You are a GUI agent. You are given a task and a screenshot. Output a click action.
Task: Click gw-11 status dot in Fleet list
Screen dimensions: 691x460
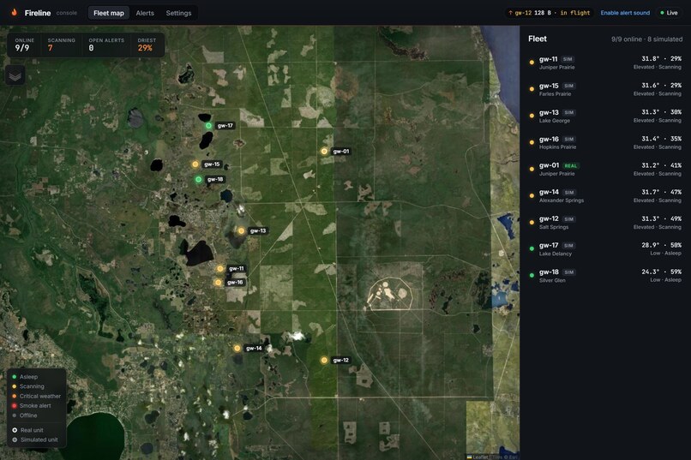click(532, 63)
